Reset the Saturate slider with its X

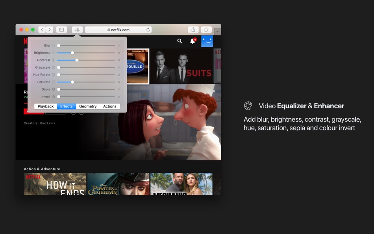pos(119,82)
